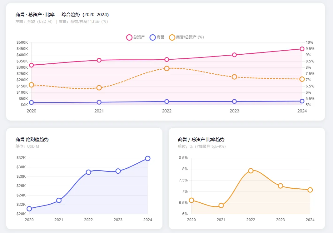Select 2021 point on dashed orange line
Screen dimensions: 333x233
tap(99, 88)
